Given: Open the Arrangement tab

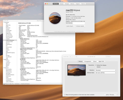Looking at the screenshot, I should click(88, 61).
